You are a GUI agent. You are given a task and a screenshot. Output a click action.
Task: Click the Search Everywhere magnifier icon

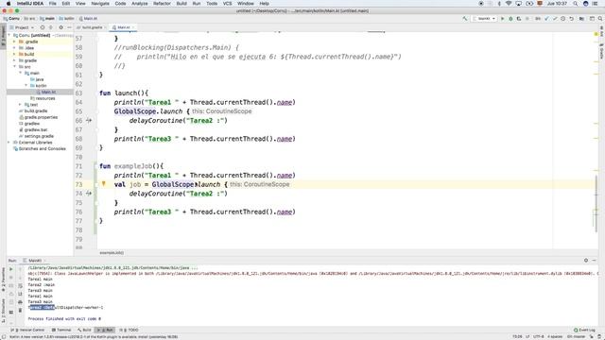point(600,19)
